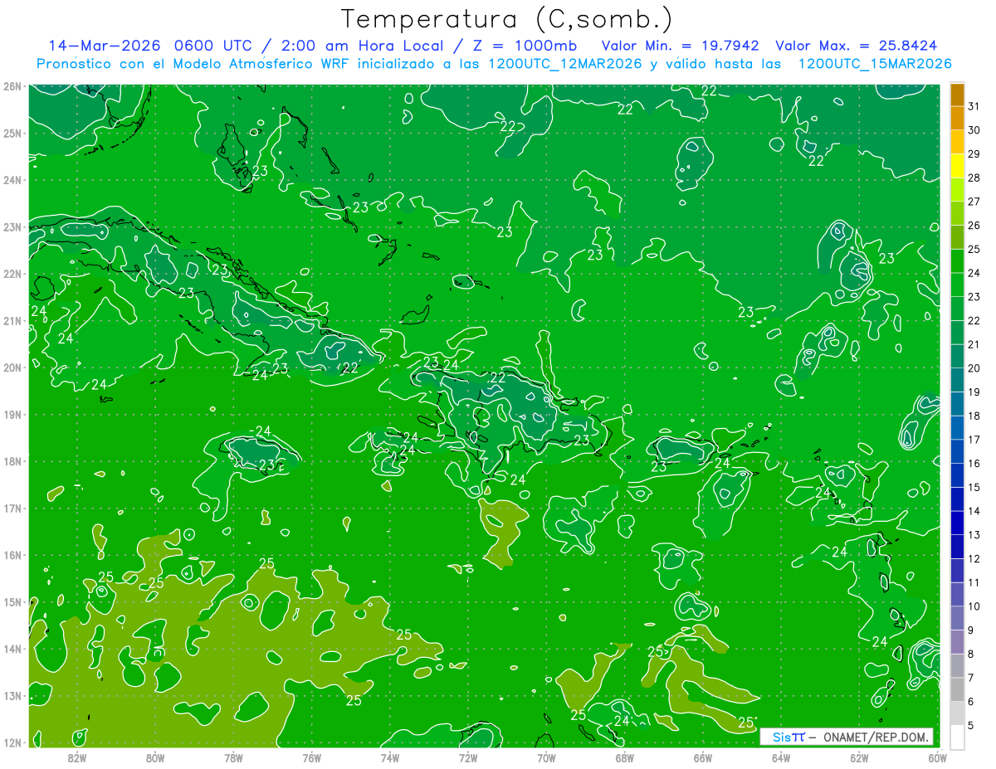Click the 'SisTT' logo text in legend box
Viewport: 996px width, 769px height.
[788, 737]
